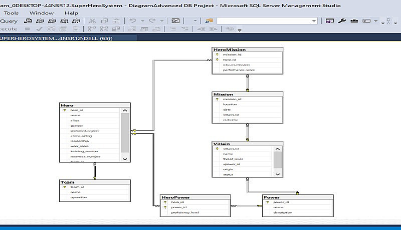Click the Cut scissors icon
Image resolution: width=401 pixels, height=230 pixels.
[x=92, y=21]
